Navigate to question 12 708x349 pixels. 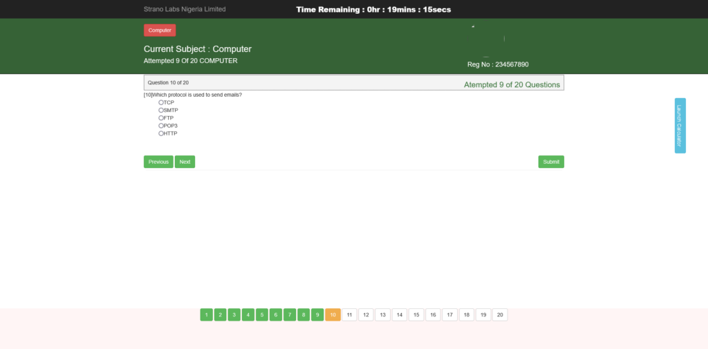click(x=366, y=314)
